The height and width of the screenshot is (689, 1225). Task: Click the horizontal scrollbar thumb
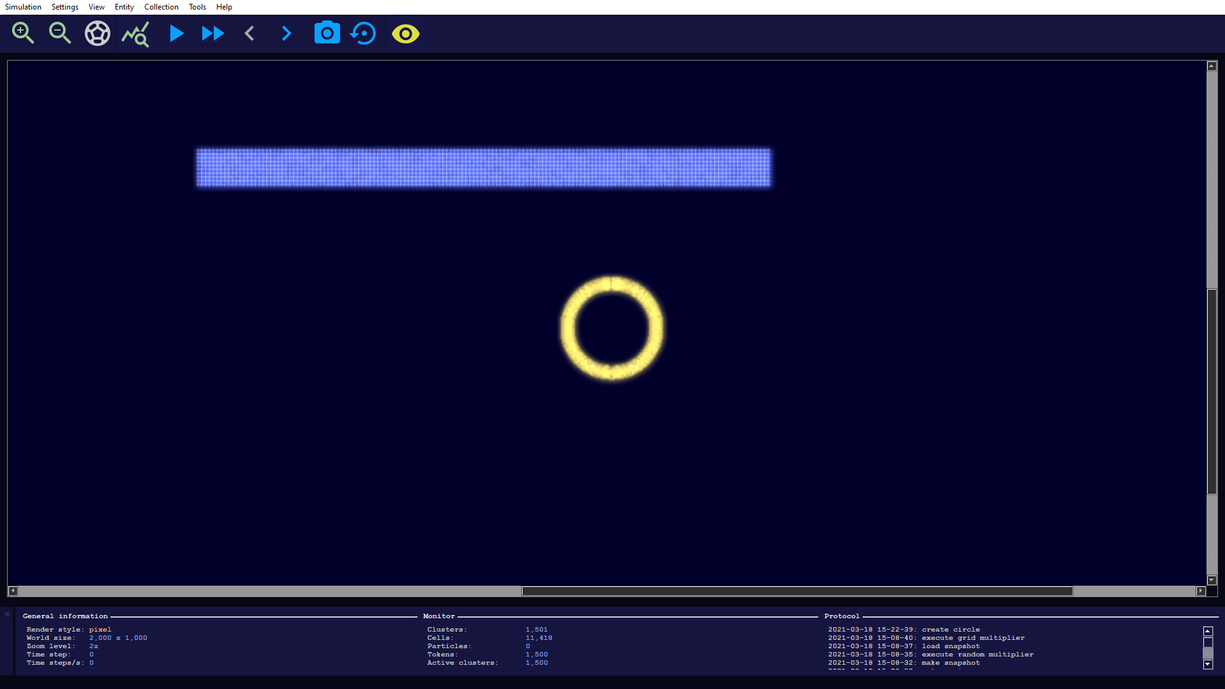(796, 591)
